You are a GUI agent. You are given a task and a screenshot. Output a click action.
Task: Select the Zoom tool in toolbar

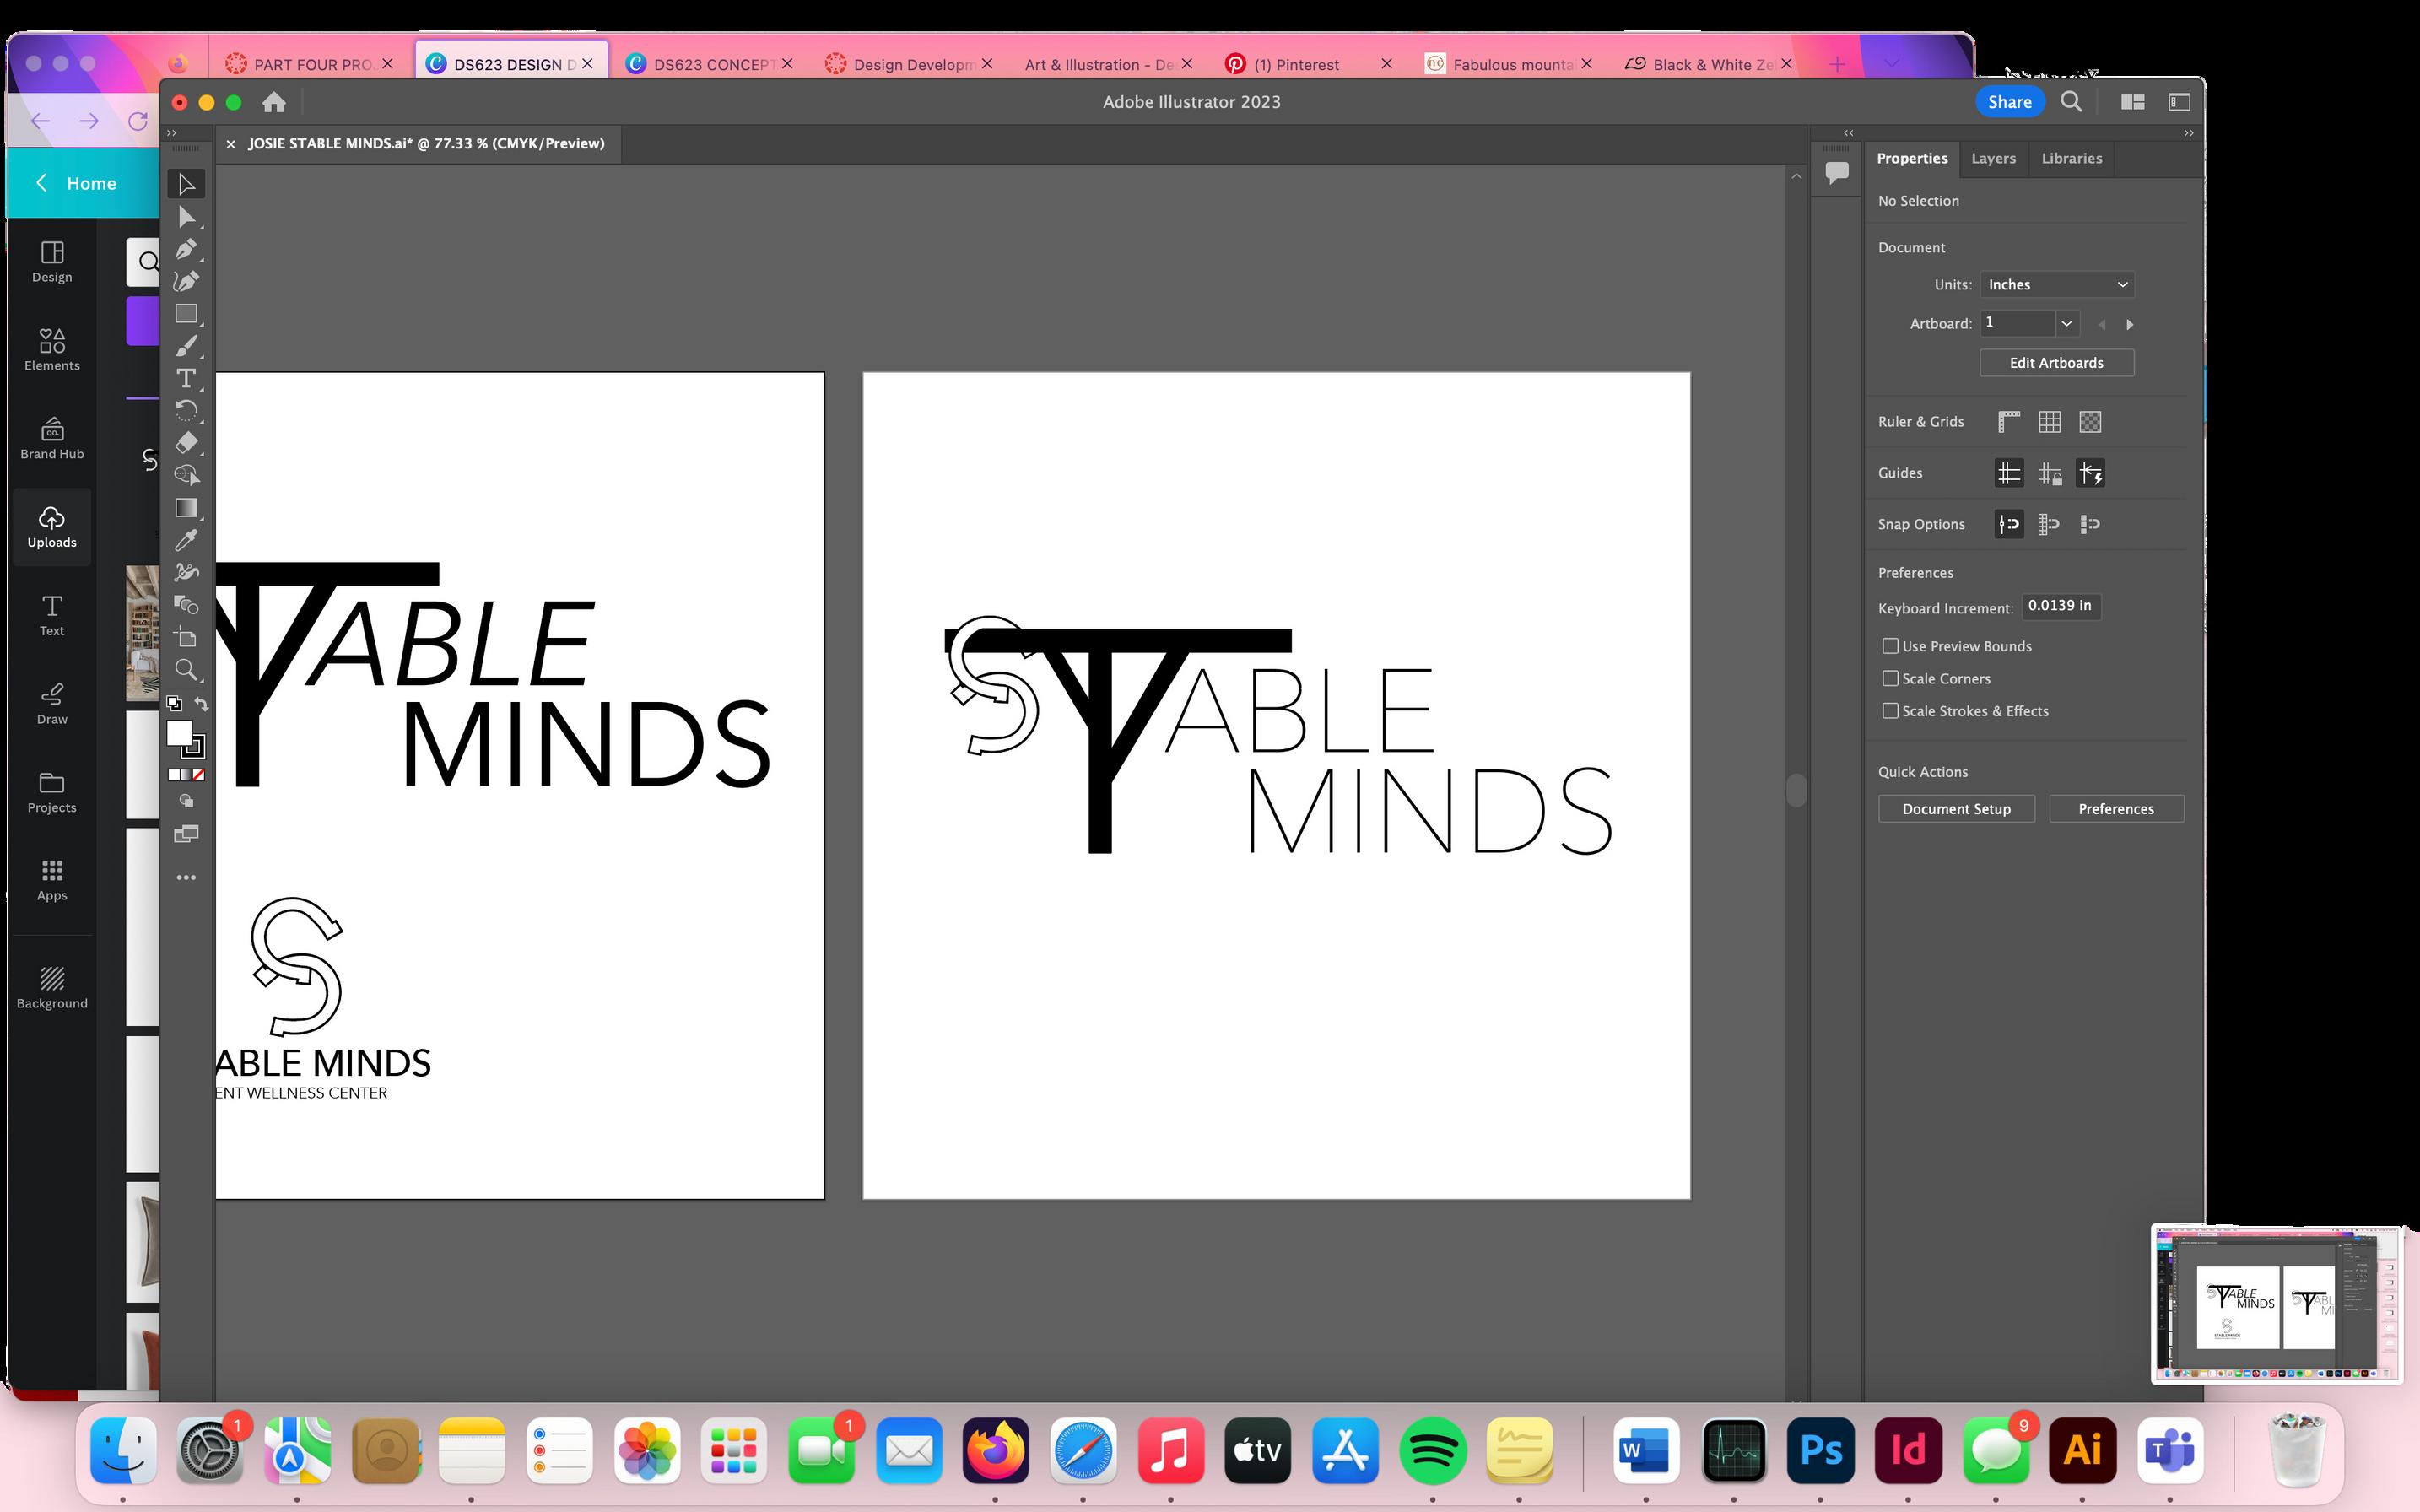[186, 670]
